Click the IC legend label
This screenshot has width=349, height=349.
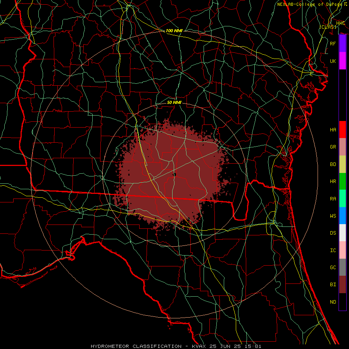pyautogui.click(x=333, y=250)
